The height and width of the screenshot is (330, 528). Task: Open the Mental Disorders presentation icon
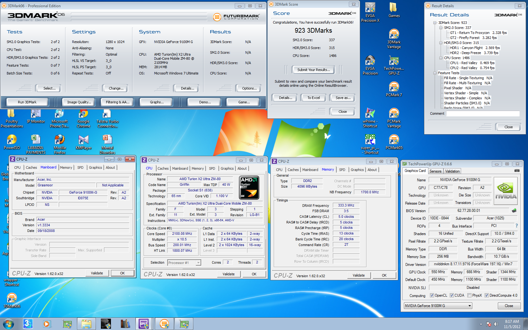[107, 145]
